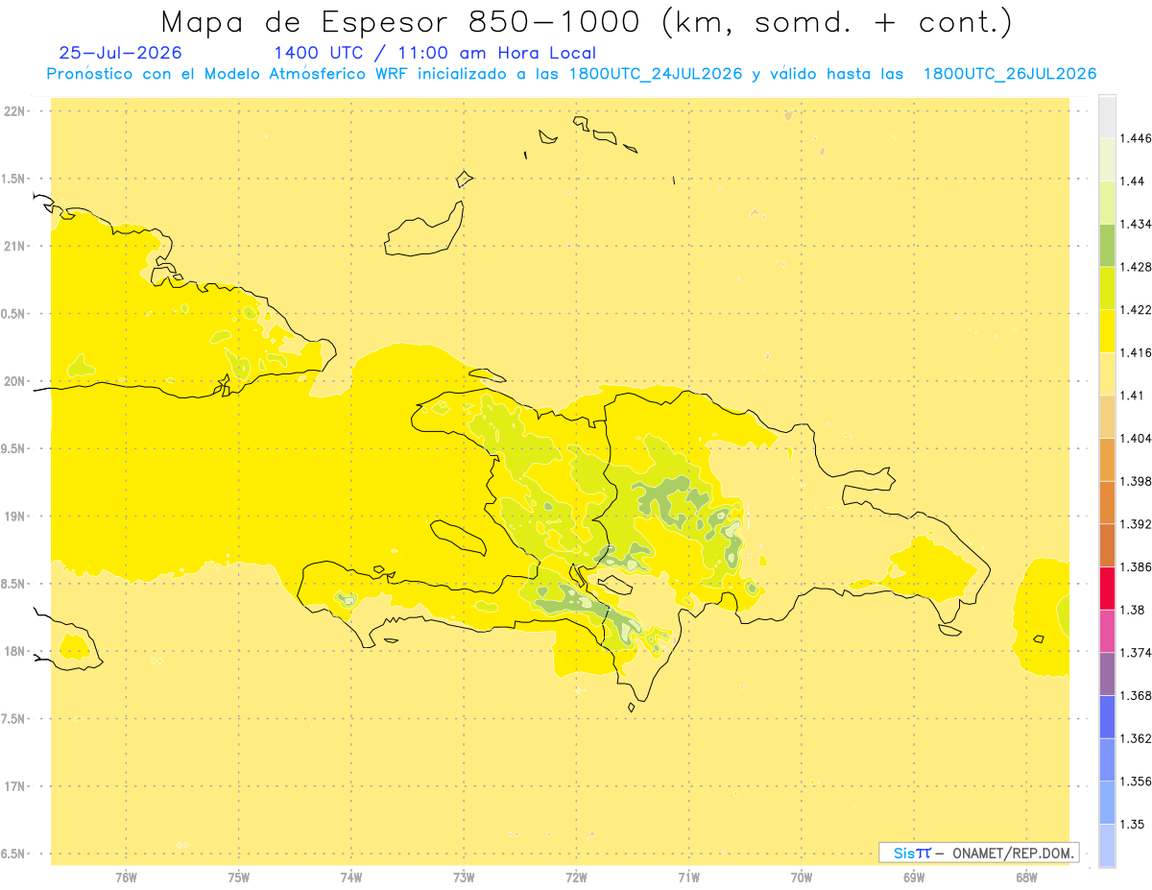Image resolution: width=1152 pixels, height=890 pixels.
Task: Click the colorbar value '1.398'
Action: (1136, 481)
